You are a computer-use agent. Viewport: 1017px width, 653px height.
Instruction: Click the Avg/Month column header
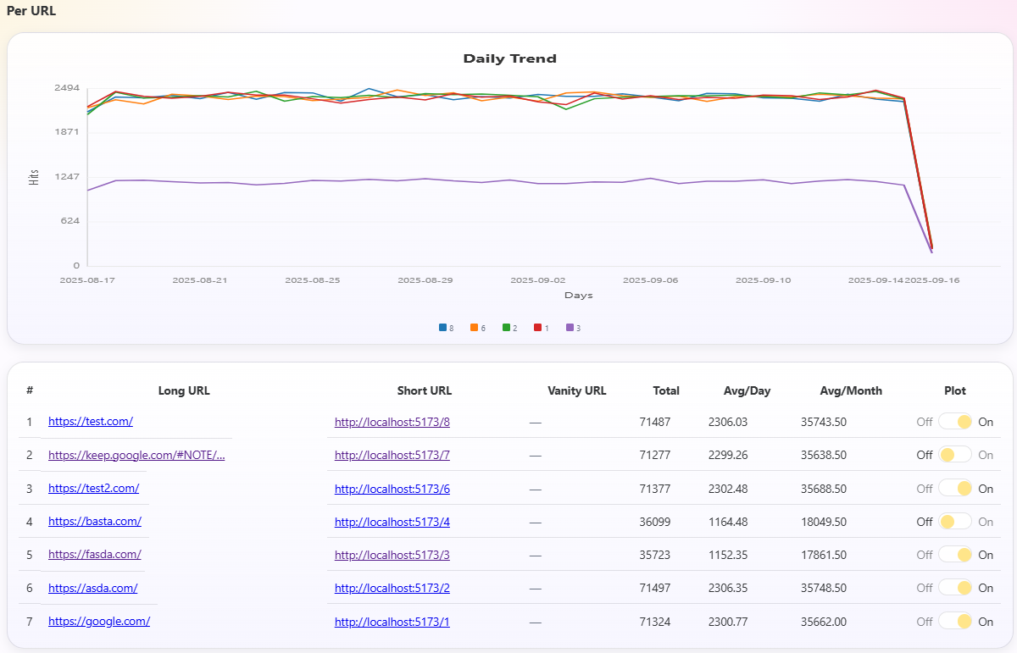point(851,390)
